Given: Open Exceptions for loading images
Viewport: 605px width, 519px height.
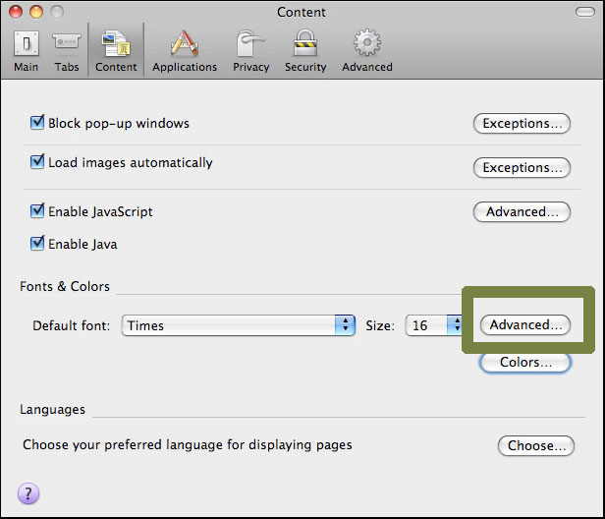Looking at the screenshot, I should [x=522, y=168].
